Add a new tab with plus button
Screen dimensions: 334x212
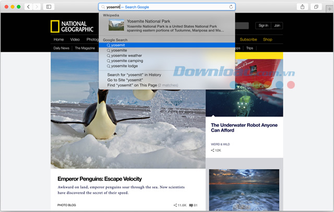(x=329, y=9)
